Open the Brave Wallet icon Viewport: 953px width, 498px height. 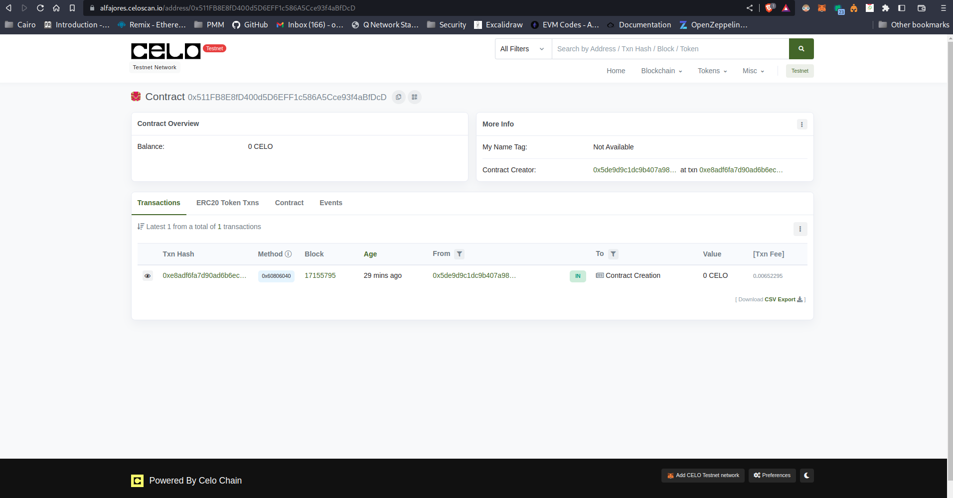[x=922, y=8]
